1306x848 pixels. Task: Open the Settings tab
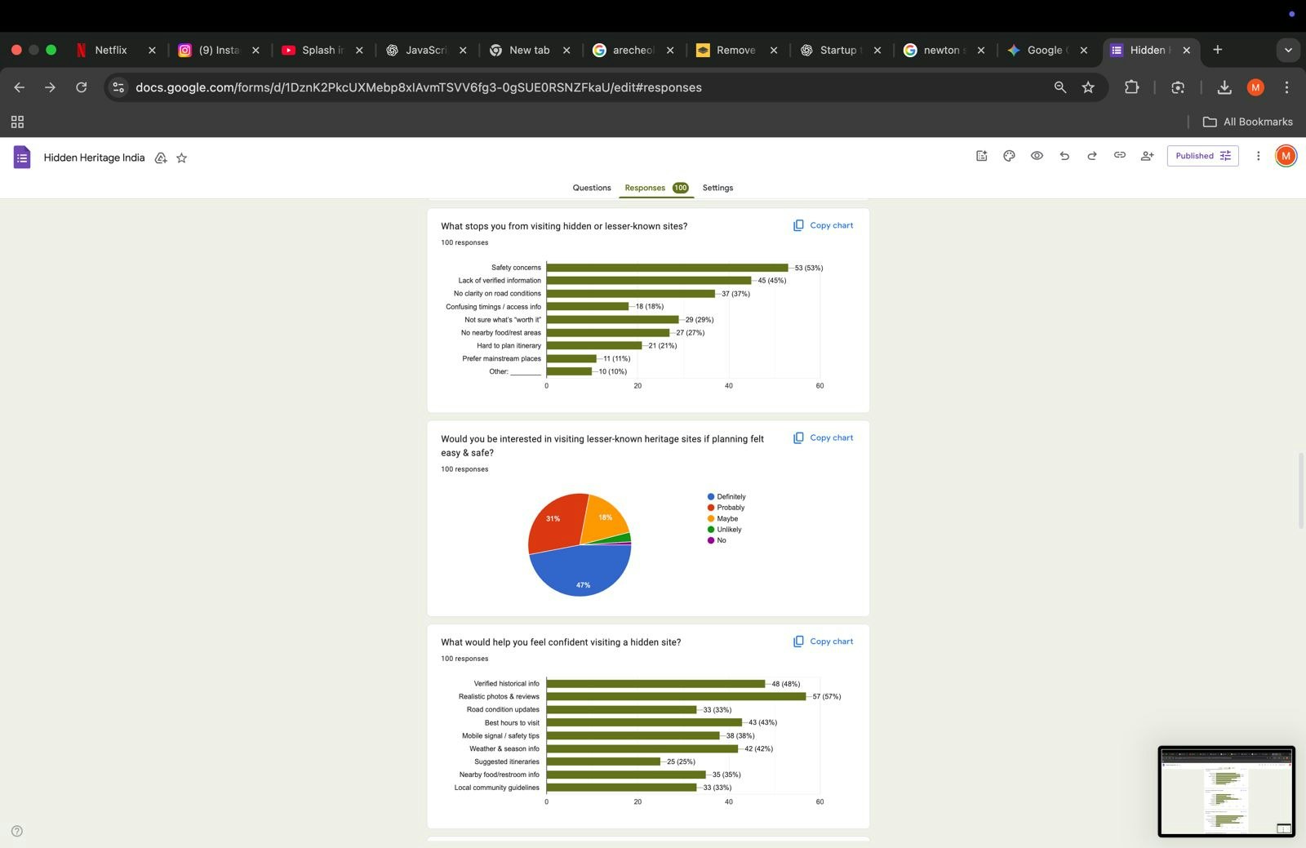pyautogui.click(x=717, y=188)
